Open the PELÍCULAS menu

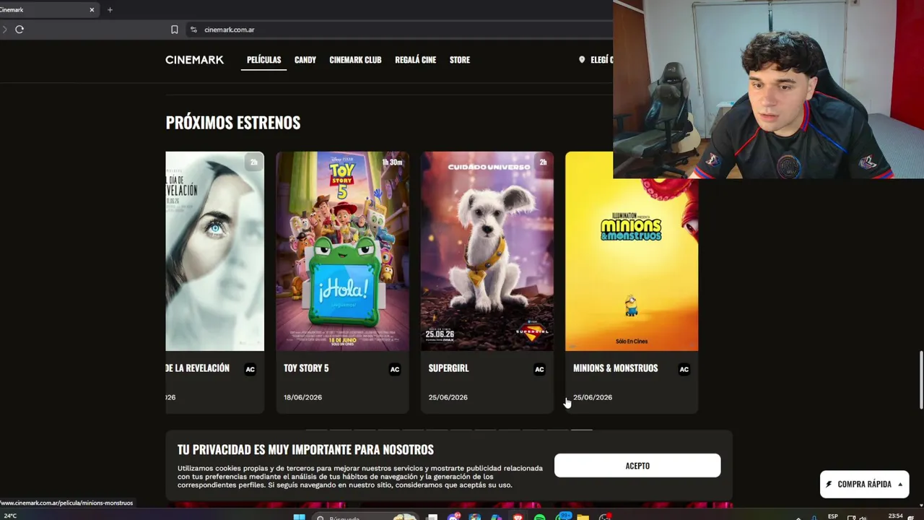[x=263, y=60]
